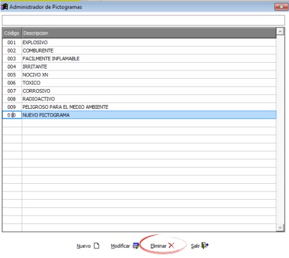Click the Salir exit door icon
The width and height of the screenshot is (289, 258).
[205, 245]
